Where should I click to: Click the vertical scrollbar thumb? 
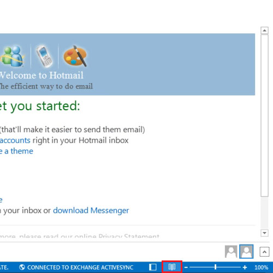(x=264, y=116)
